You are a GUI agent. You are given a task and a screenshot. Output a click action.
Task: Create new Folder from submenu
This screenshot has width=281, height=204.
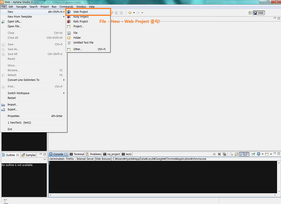tap(88, 38)
